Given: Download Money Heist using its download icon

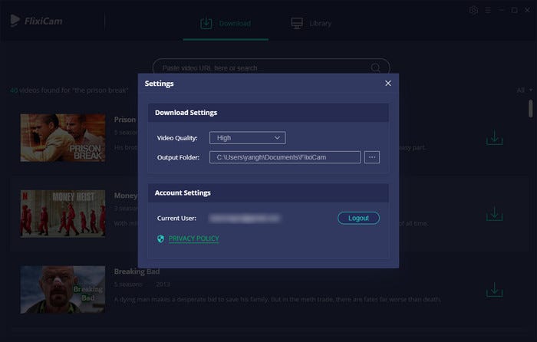Looking at the screenshot, I should (x=495, y=213).
